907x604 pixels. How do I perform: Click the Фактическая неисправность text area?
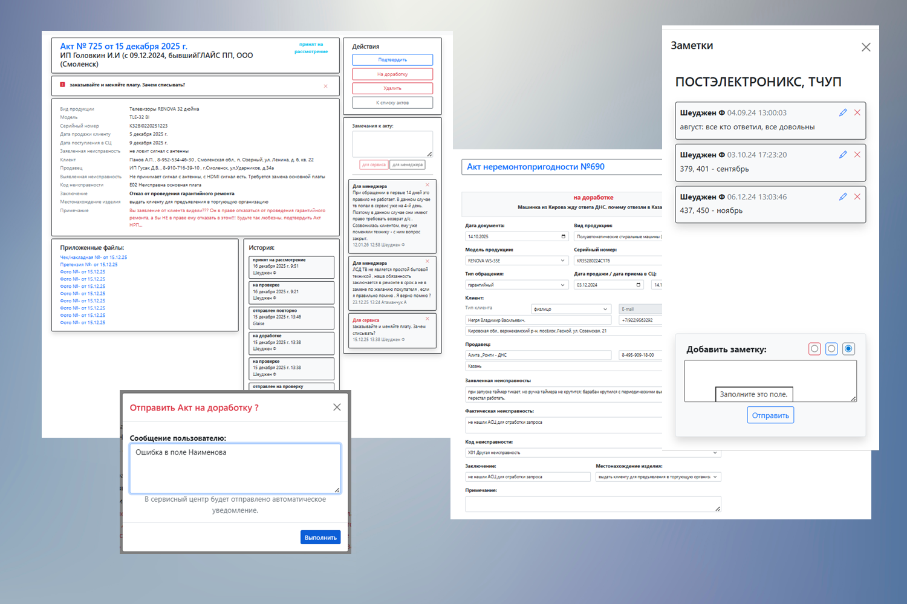[x=564, y=425]
